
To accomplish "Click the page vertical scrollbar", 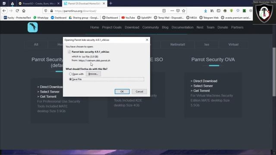I will coord(274,72).
